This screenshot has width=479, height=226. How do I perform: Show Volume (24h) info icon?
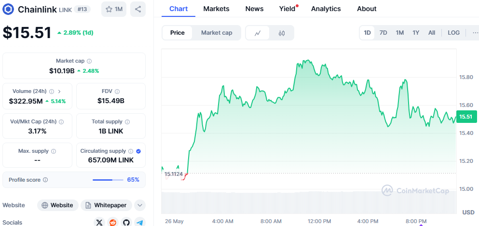[52, 91]
